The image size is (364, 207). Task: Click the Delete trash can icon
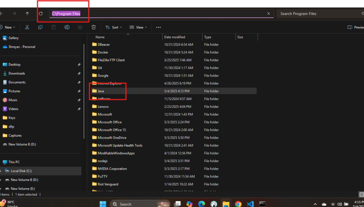pos(93,27)
